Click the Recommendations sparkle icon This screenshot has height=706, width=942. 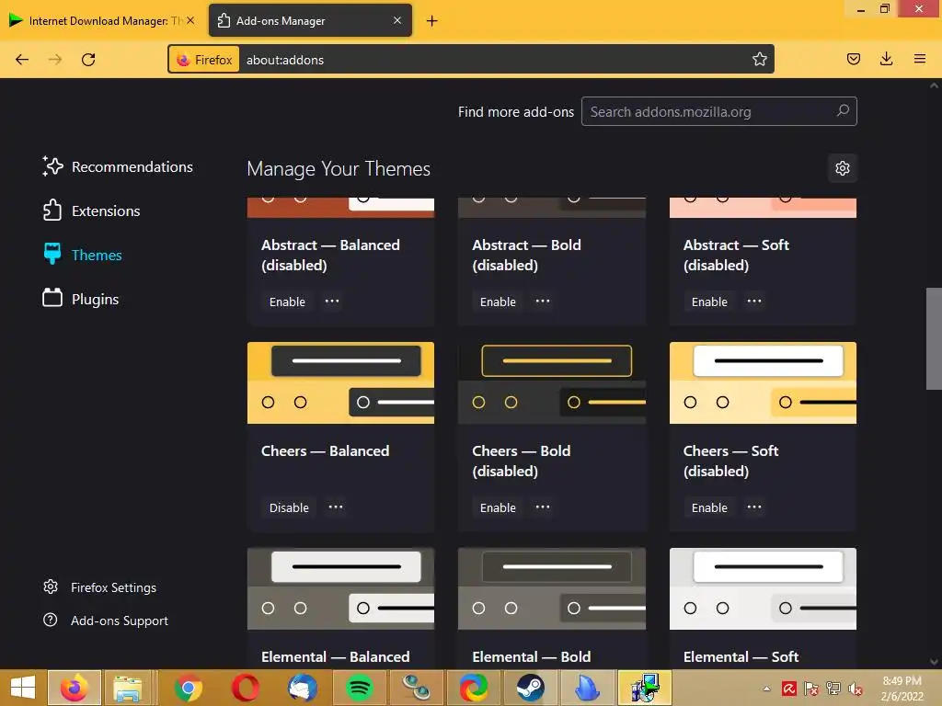coord(52,166)
